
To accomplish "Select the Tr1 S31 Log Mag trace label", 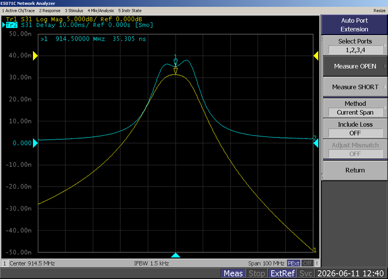I will (74, 19).
